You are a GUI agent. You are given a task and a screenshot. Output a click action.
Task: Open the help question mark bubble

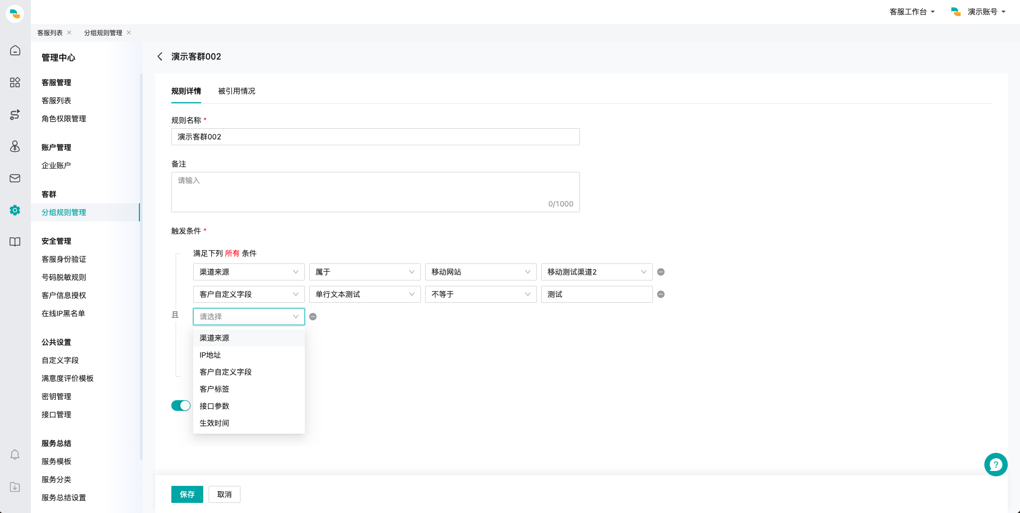point(996,465)
